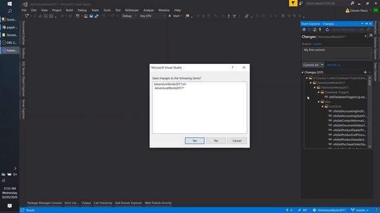Click the New Project toolbar icon
The image size is (380, 213).
coord(78,16)
